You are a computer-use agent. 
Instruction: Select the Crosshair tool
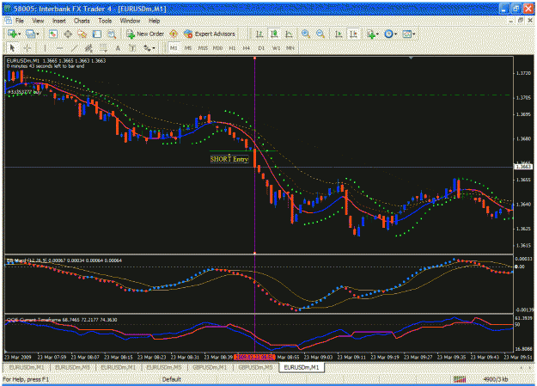click(x=27, y=48)
